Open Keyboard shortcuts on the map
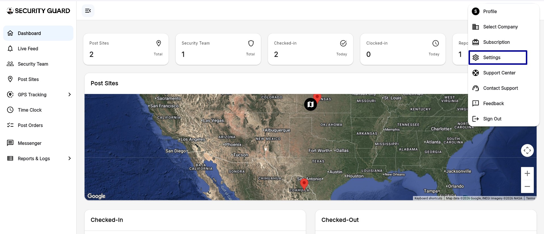The image size is (544, 234). pyautogui.click(x=428, y=198)
